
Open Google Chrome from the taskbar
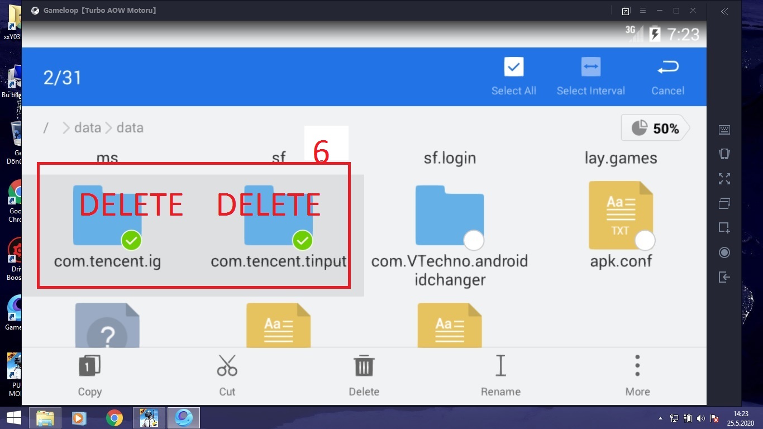click(115, 418)
